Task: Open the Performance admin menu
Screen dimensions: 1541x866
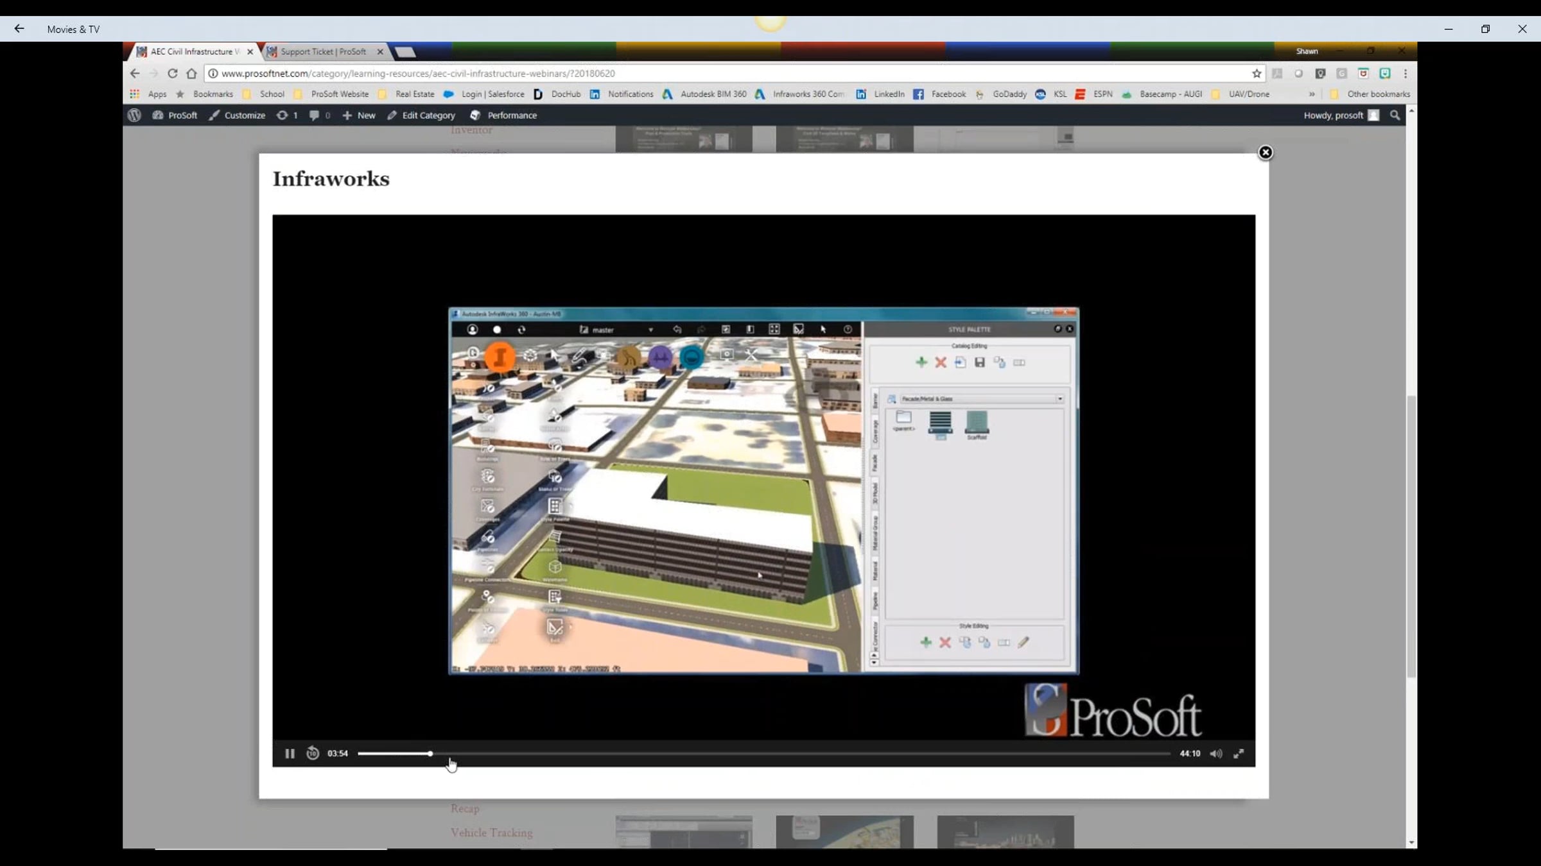Action: coord(503,115)
